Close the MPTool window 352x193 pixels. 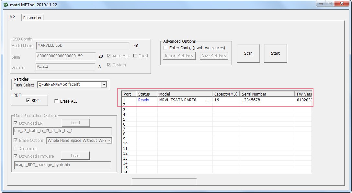click(x=341, y=4)
